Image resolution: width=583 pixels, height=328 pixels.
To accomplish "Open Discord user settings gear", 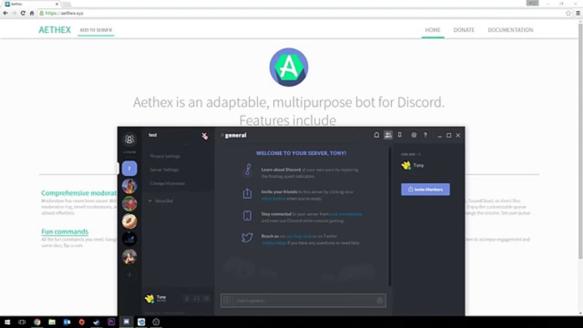I will (206, 299).
